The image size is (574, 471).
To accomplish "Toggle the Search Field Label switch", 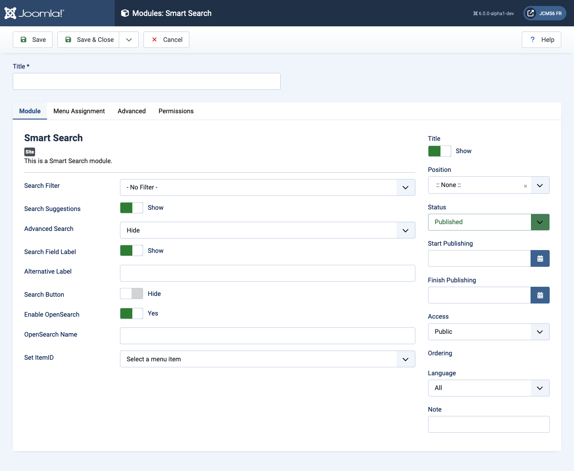I will point(132,250).
